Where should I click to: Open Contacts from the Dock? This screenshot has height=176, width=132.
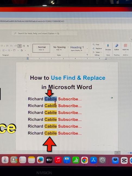14,160
